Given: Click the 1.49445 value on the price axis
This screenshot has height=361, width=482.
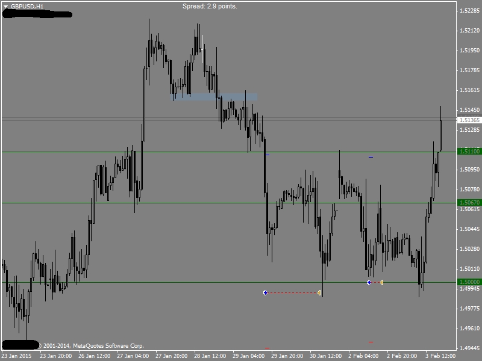Looking at the screenshot, I should tap(469, 348).
